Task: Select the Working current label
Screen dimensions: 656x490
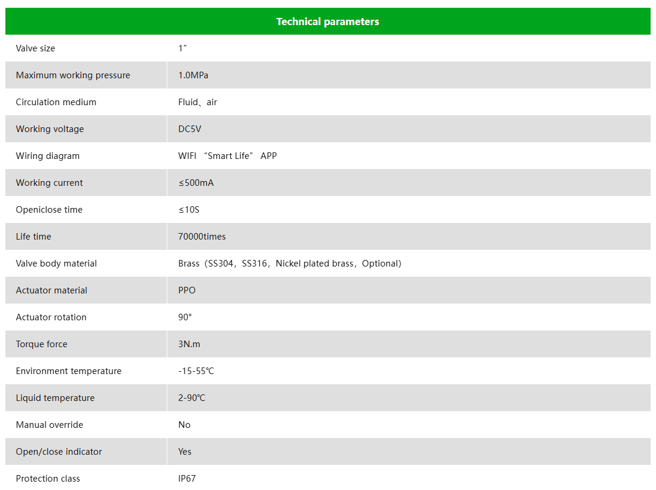Action: pos(50,183)
